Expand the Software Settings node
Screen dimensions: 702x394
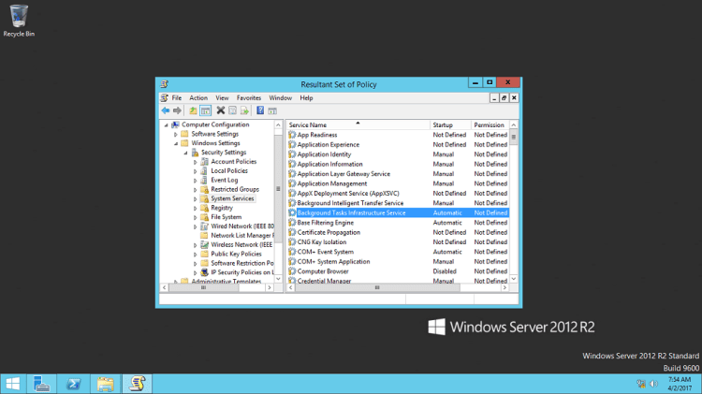tap(176, 134)
